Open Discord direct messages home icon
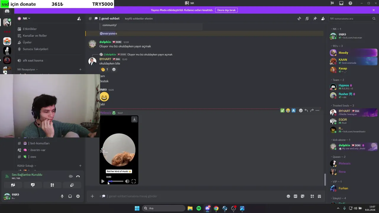 click(x=7, y=11)
